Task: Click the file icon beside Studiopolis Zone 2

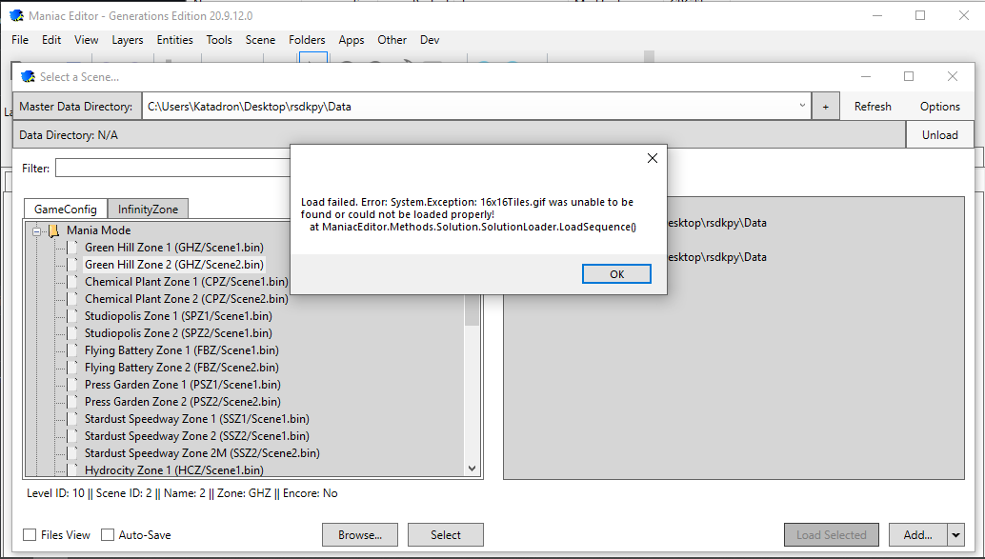Action: pos(72,332)
